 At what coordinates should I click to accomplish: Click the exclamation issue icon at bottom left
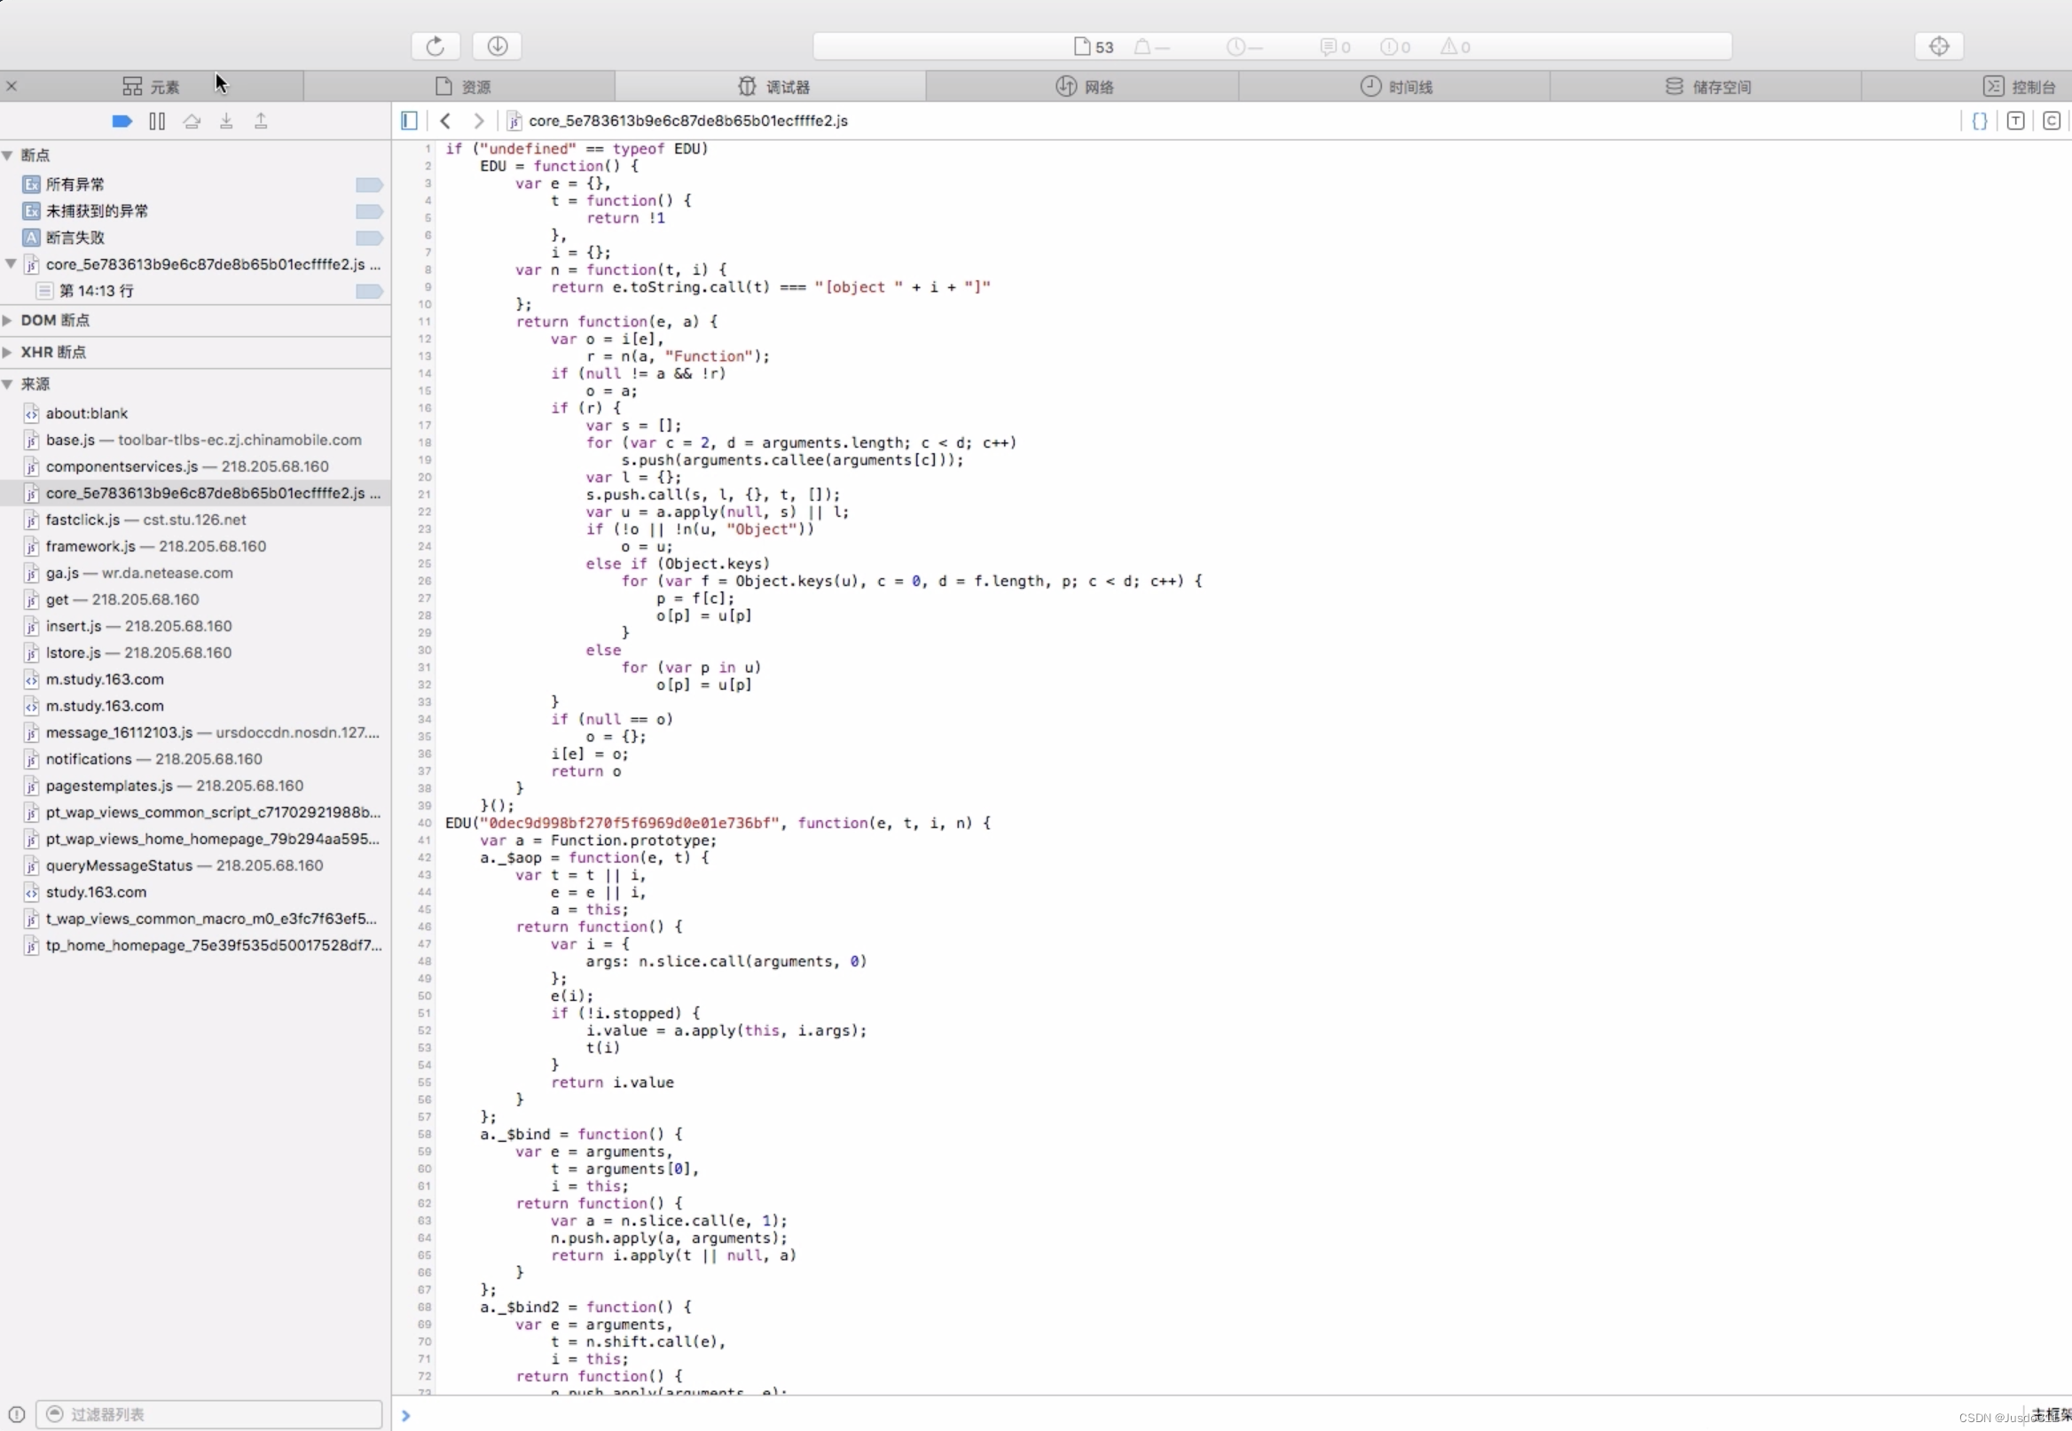(x=16, y=1414)
